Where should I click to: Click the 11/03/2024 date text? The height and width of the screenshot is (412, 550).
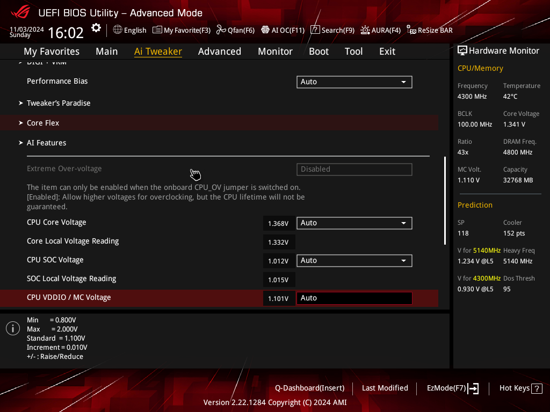click(27, 29)
